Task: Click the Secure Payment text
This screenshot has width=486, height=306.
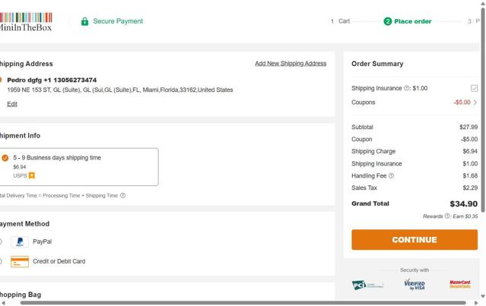Action: point(118,21)
